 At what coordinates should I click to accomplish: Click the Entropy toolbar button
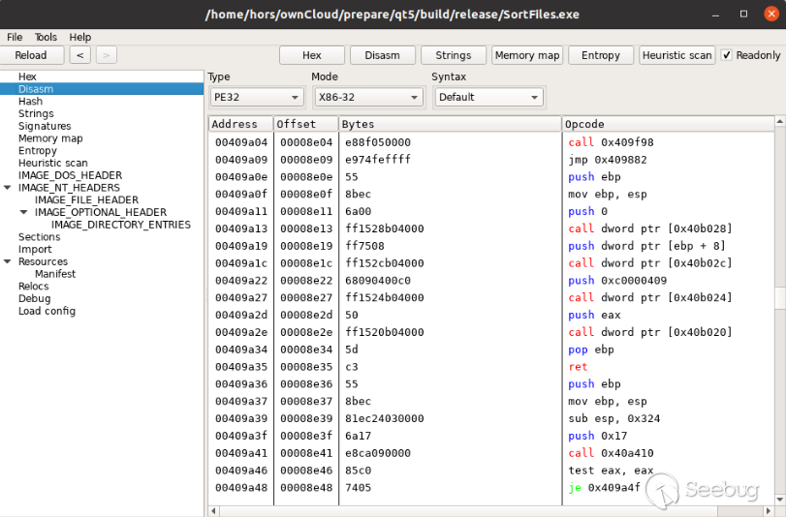[x=601, y=55]
